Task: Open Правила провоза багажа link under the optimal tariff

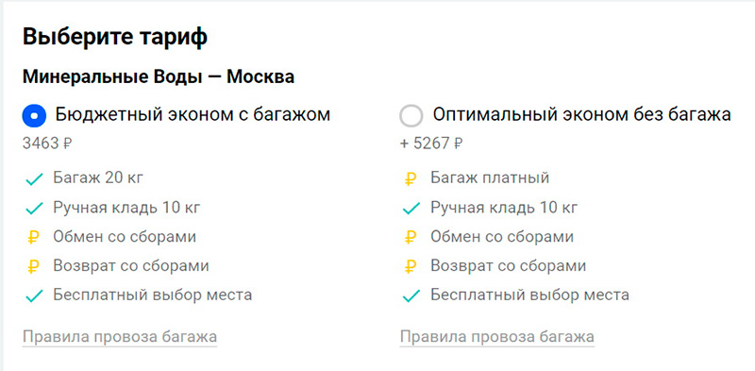Action: pos(497,337)
